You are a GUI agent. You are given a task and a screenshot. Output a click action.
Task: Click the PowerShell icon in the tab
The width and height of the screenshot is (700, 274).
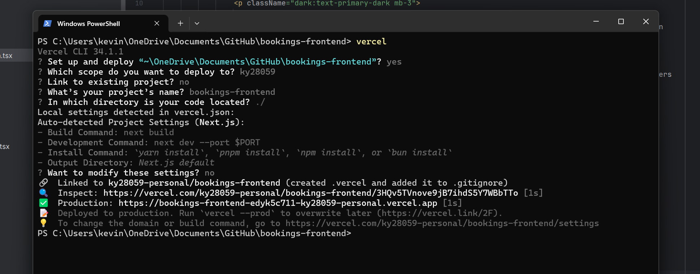click(47, 23)
